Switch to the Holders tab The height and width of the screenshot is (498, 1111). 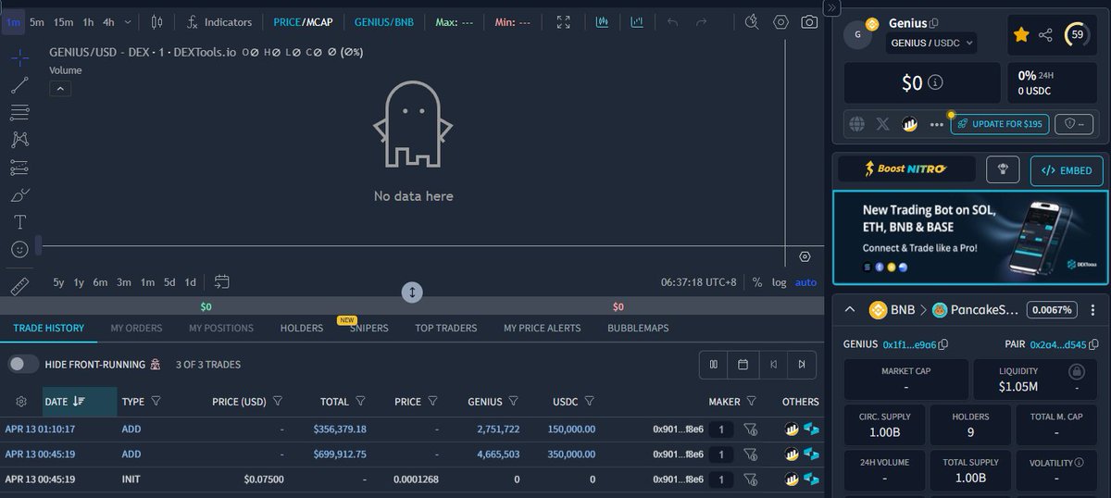[x=302, y=328]
